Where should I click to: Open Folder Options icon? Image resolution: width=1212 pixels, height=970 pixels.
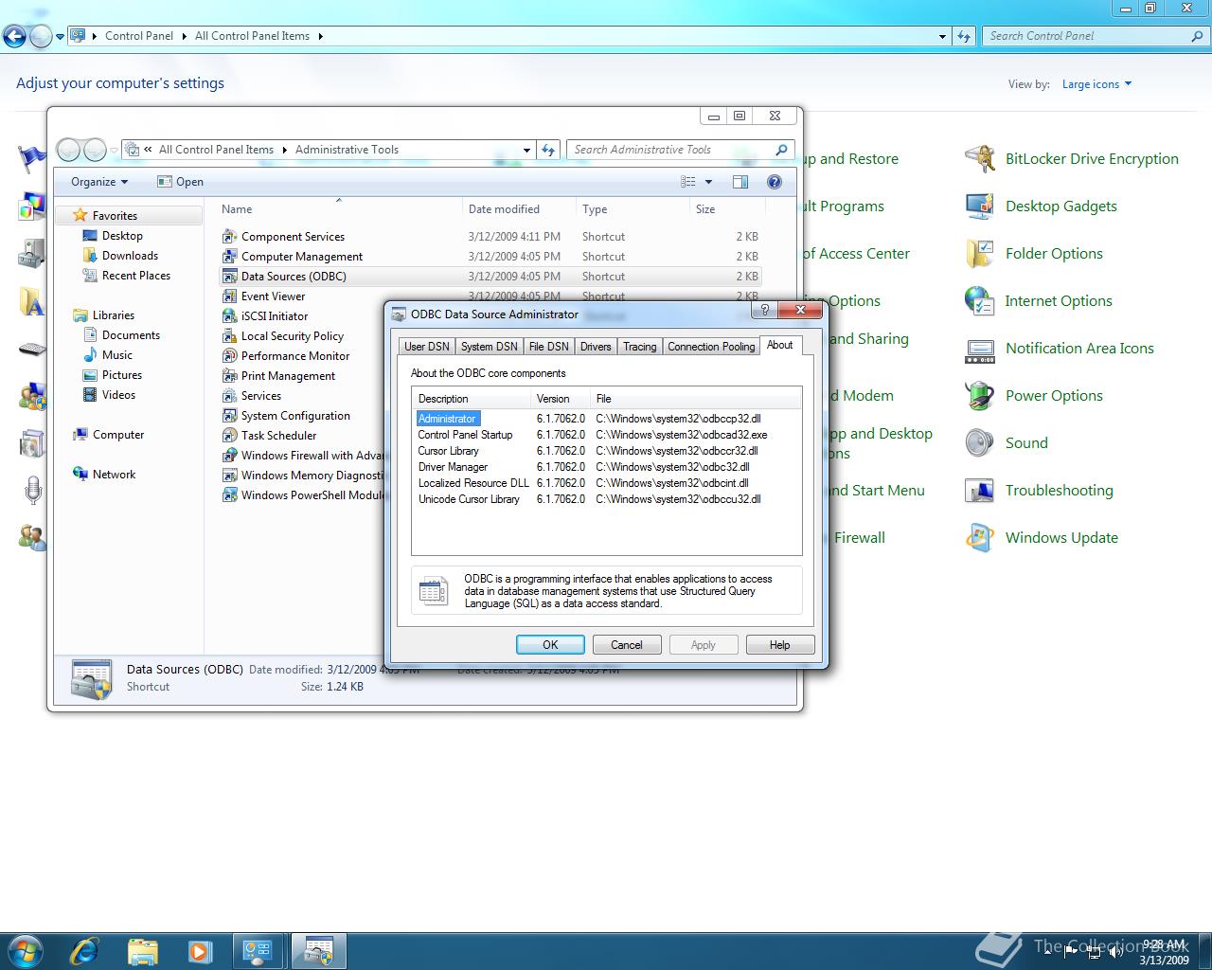pos(980,254)
